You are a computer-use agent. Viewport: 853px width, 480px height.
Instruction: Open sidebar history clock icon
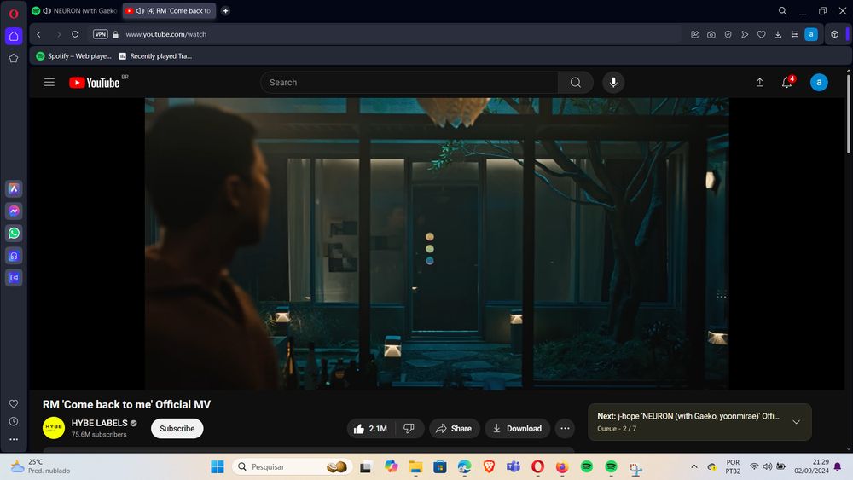point(14,421)
